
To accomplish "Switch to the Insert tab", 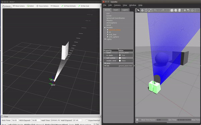I will click(116, 10).
